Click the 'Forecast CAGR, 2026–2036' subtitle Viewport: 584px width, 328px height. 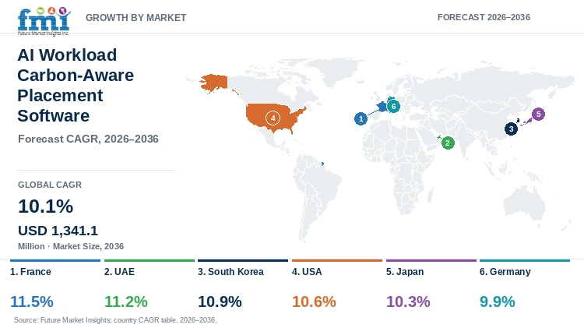[88, 139]
